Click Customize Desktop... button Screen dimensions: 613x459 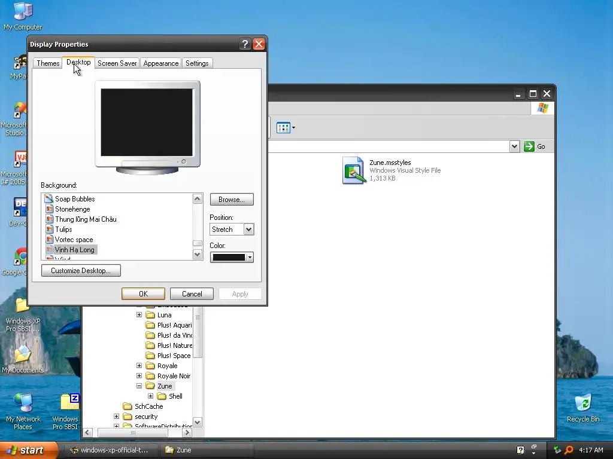pyautogui.click(x=81, y=271)
